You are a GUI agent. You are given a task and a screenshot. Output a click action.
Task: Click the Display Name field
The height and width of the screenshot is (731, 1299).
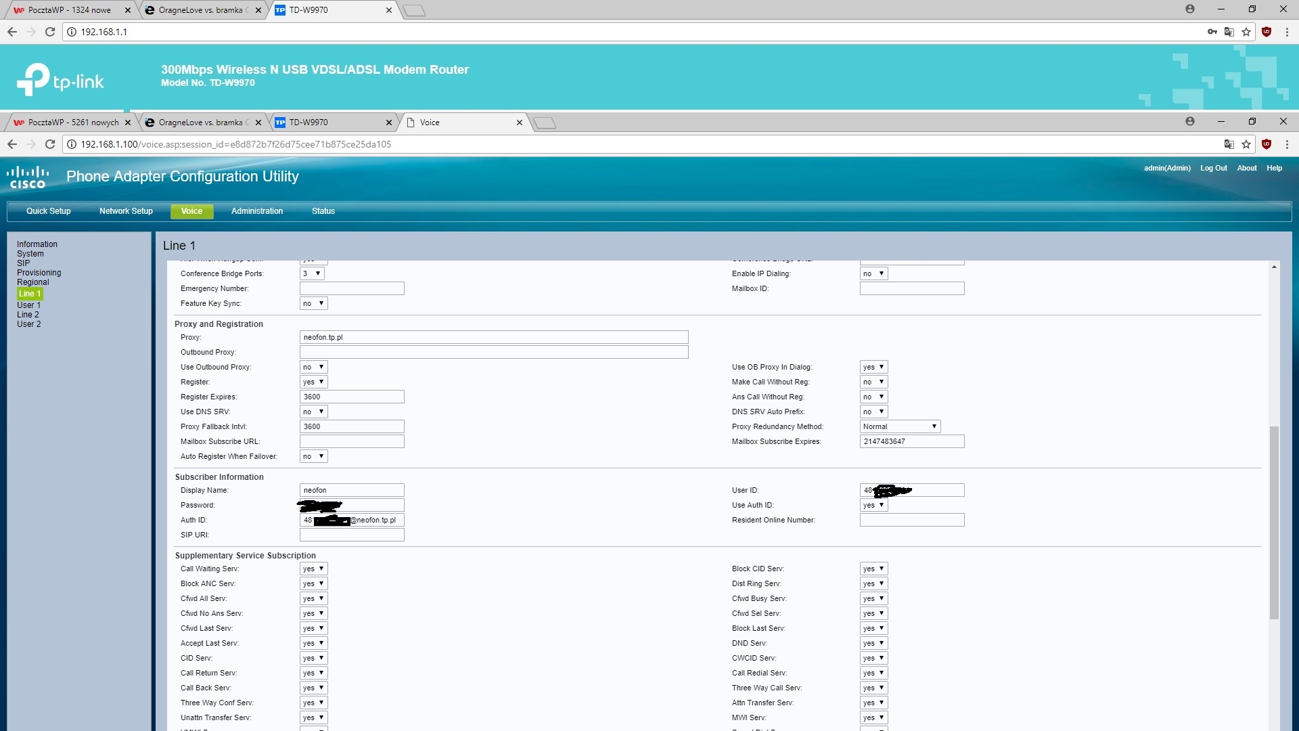click(352, 490)
